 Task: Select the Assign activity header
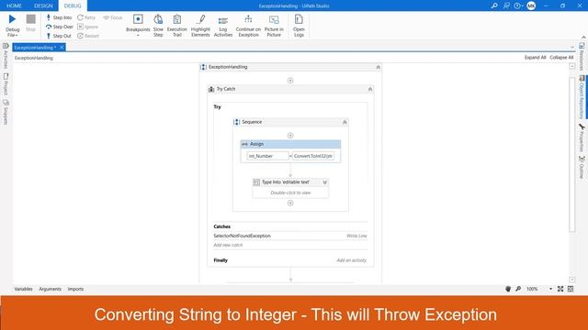(290, 144)
